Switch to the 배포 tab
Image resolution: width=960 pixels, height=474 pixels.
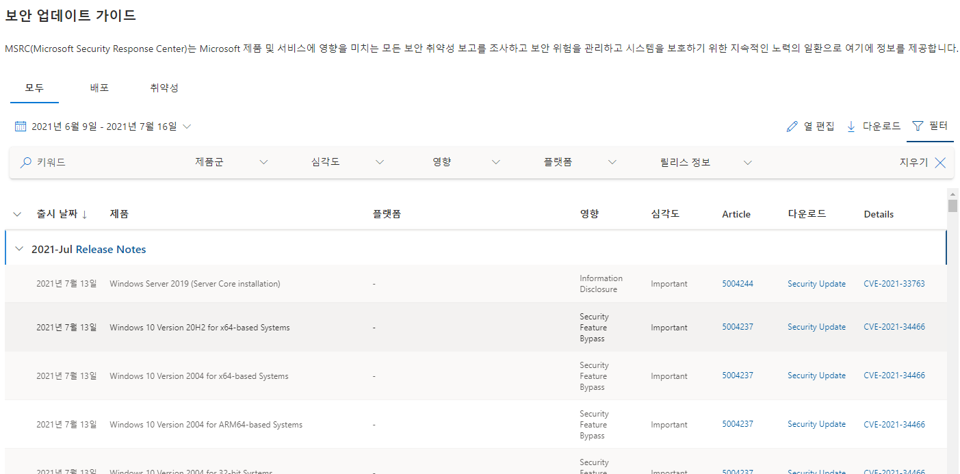99,88
